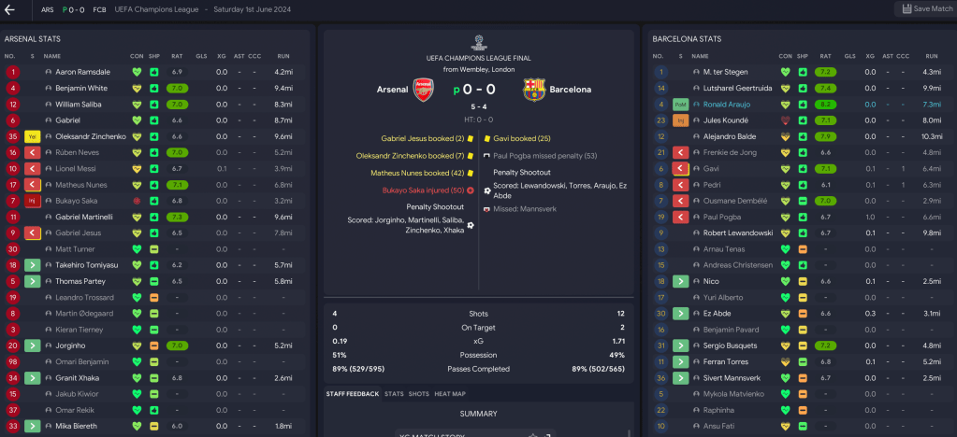The height and width of the screenshot is (437, 957).
Task: Open Robert Lewandowski's player profile
Action: pyautogui.click(x=738, y=233)
